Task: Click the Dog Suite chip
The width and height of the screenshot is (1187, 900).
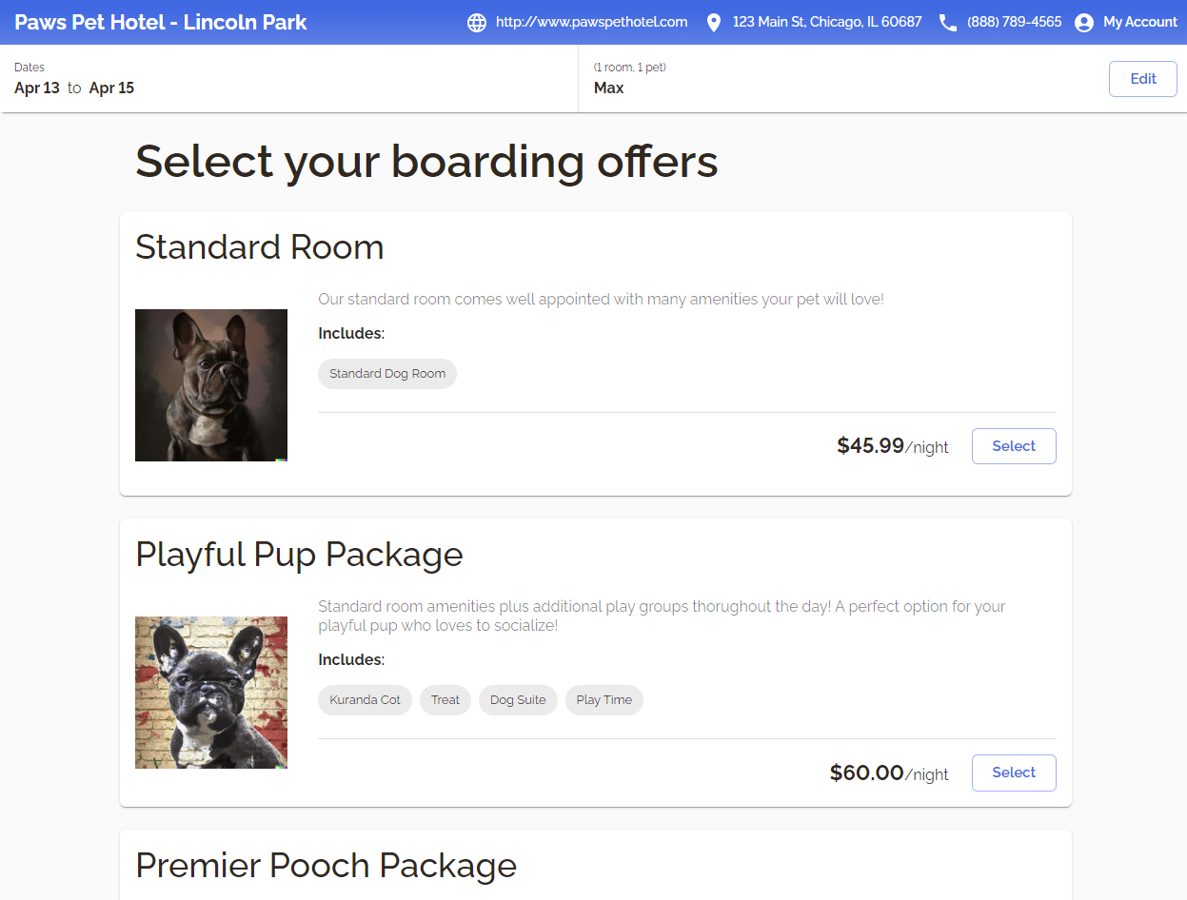Action: click(518, 700)
